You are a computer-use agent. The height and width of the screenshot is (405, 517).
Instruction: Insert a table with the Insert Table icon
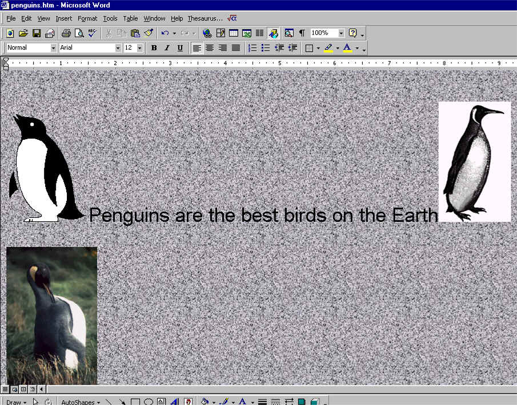pyautogui.click(x=234, y=33)
